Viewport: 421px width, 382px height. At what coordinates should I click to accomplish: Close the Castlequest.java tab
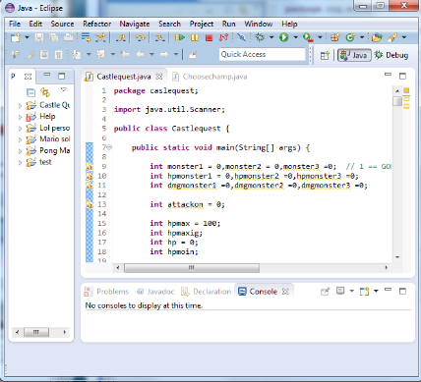point(159,77)
